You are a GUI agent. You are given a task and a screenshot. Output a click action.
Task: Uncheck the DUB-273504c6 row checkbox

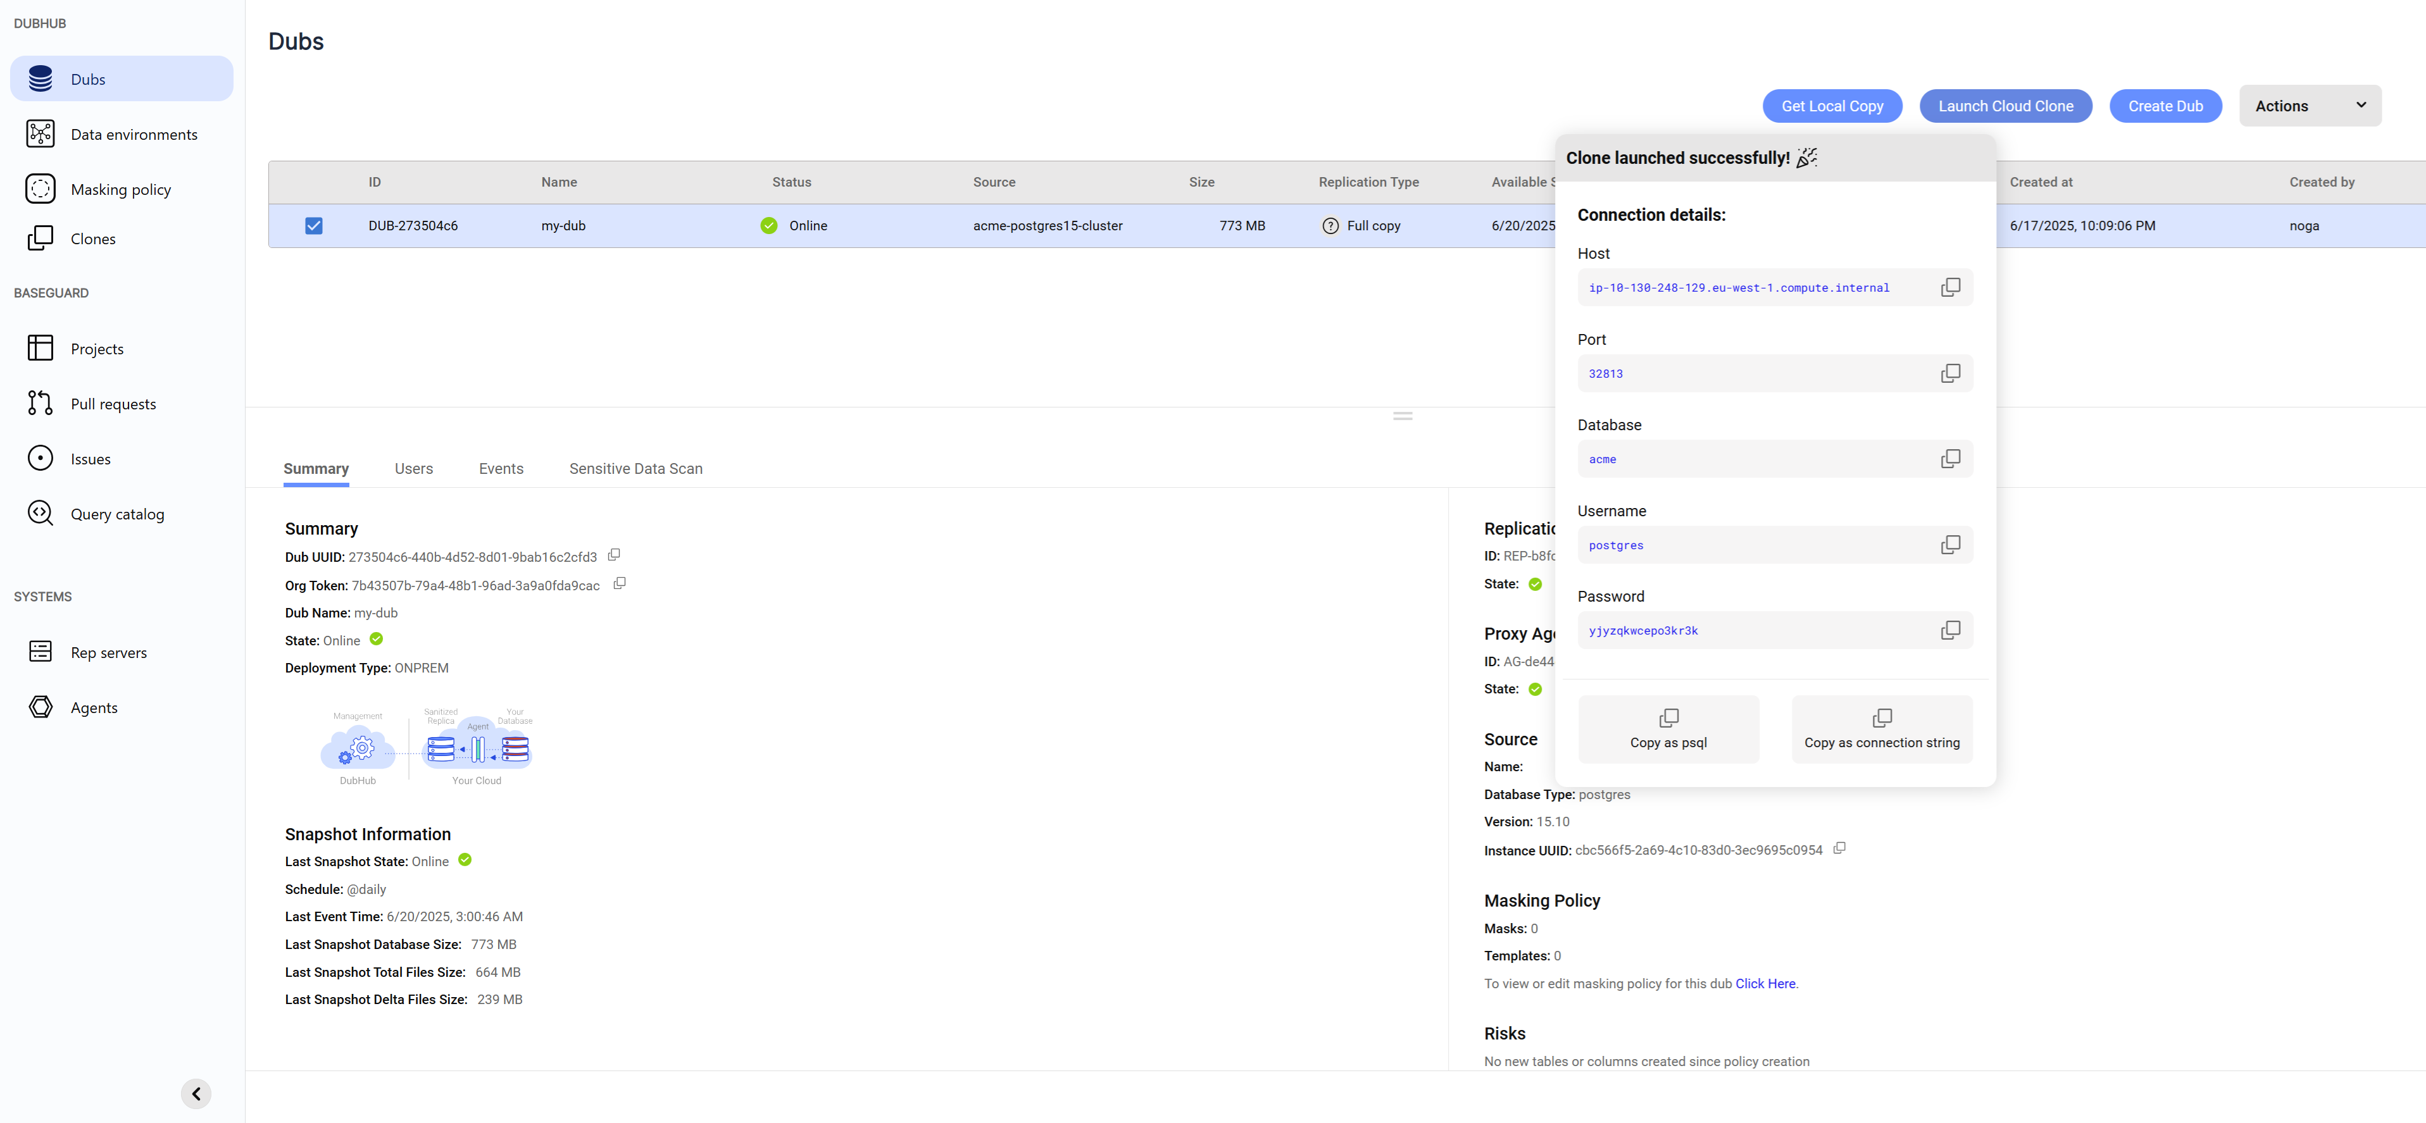[x=313, y=226]
